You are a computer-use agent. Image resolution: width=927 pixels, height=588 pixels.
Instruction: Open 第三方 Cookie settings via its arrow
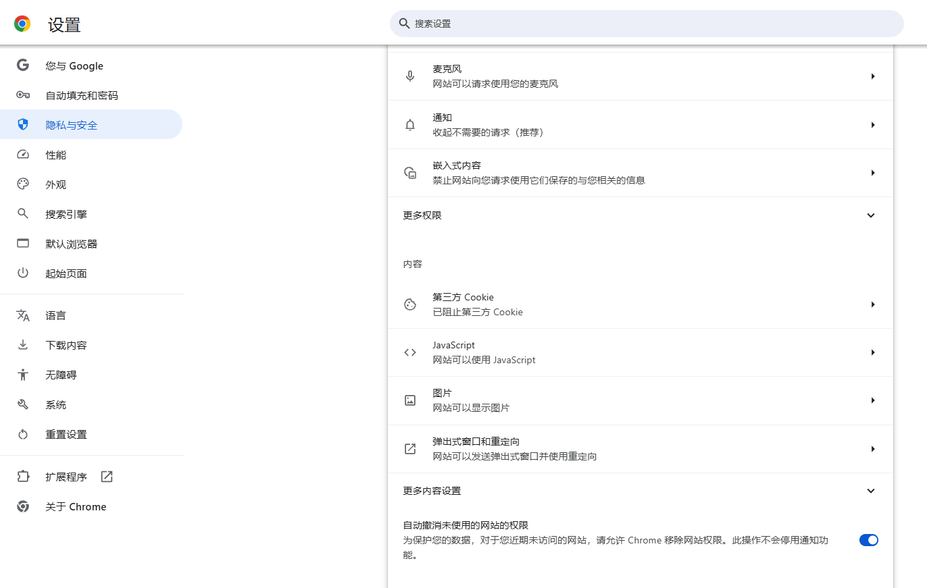[873, 304]
